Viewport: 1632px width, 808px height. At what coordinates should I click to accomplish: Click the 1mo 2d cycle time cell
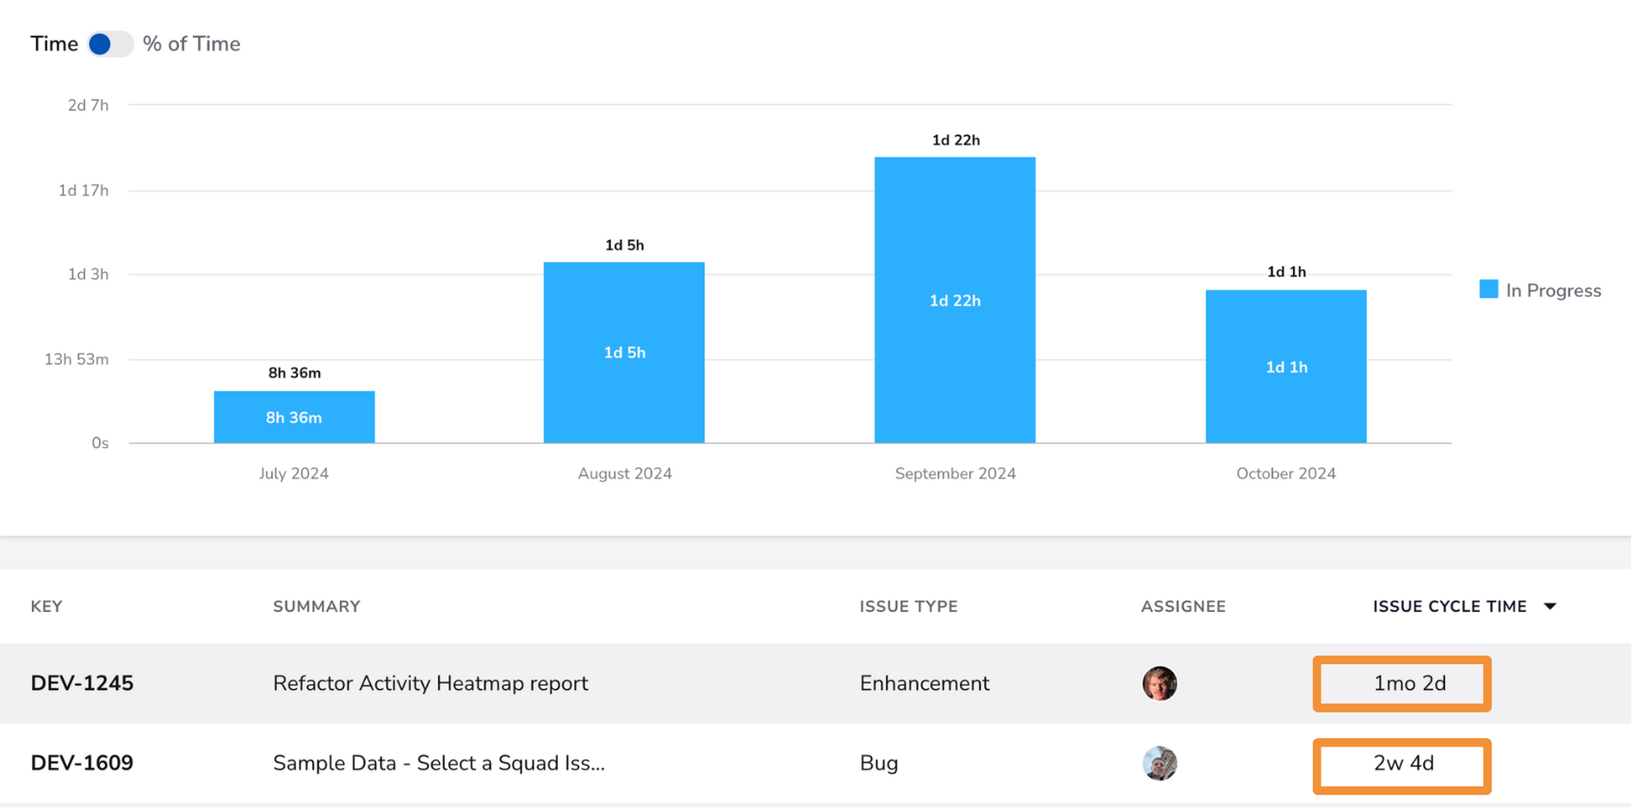1402,684
